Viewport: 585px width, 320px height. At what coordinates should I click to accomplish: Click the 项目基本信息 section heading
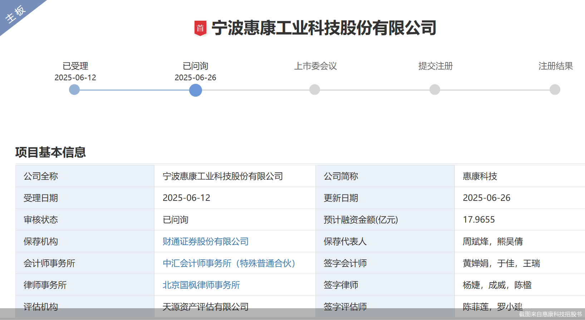[x=50, y=152]
